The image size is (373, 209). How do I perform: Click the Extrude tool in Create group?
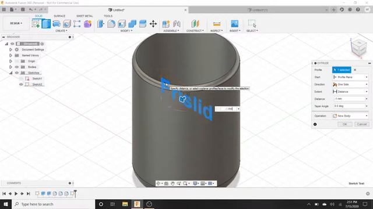(x=46, y=24)
